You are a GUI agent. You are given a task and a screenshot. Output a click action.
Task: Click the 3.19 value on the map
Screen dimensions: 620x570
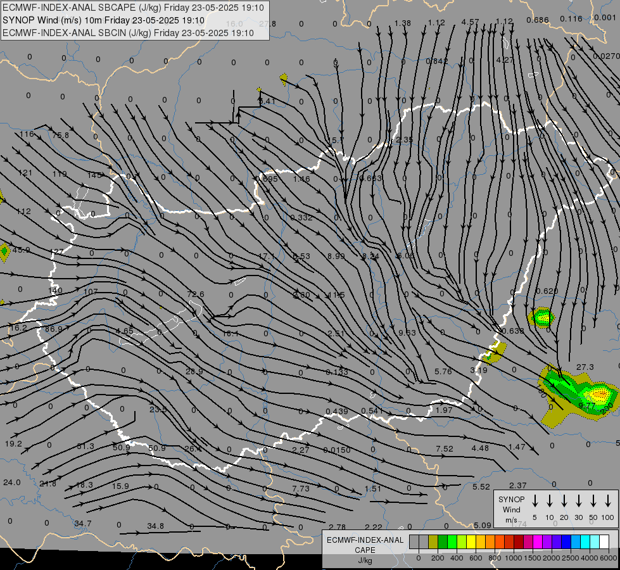(x=479, y=370)
